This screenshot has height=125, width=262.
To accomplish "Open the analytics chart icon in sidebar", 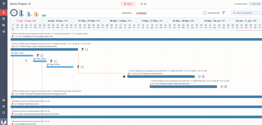I will pos(4,31).
